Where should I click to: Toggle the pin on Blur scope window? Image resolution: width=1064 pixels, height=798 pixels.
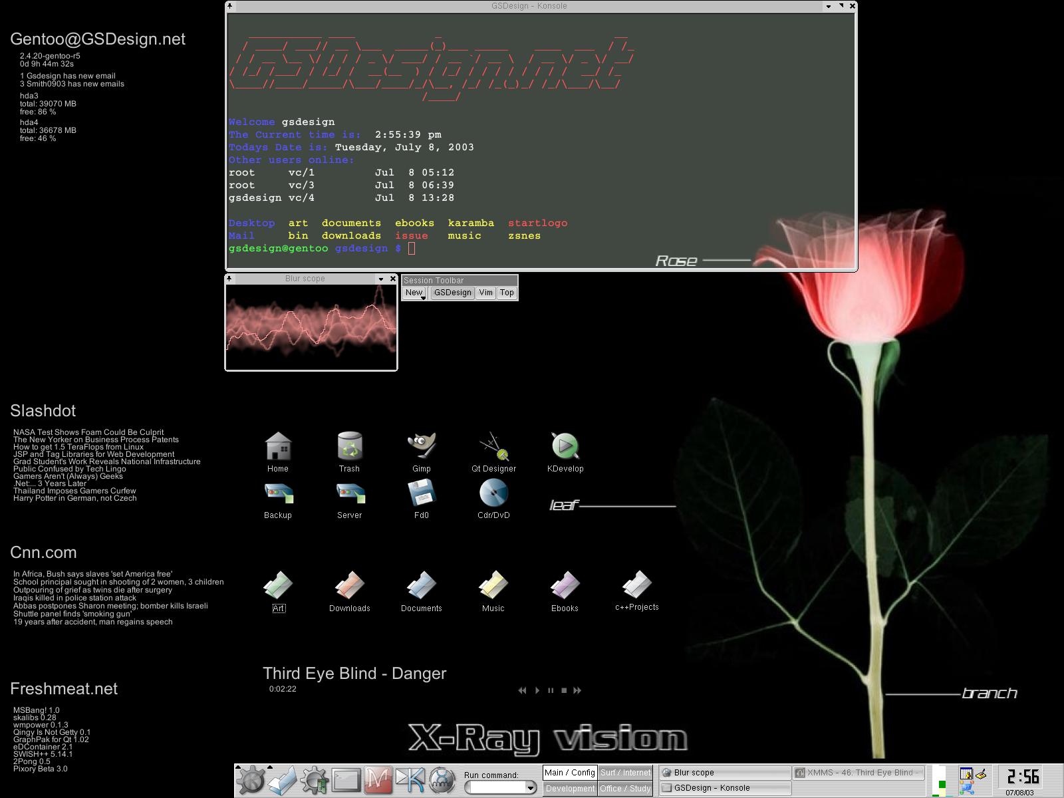click(229, 279)
